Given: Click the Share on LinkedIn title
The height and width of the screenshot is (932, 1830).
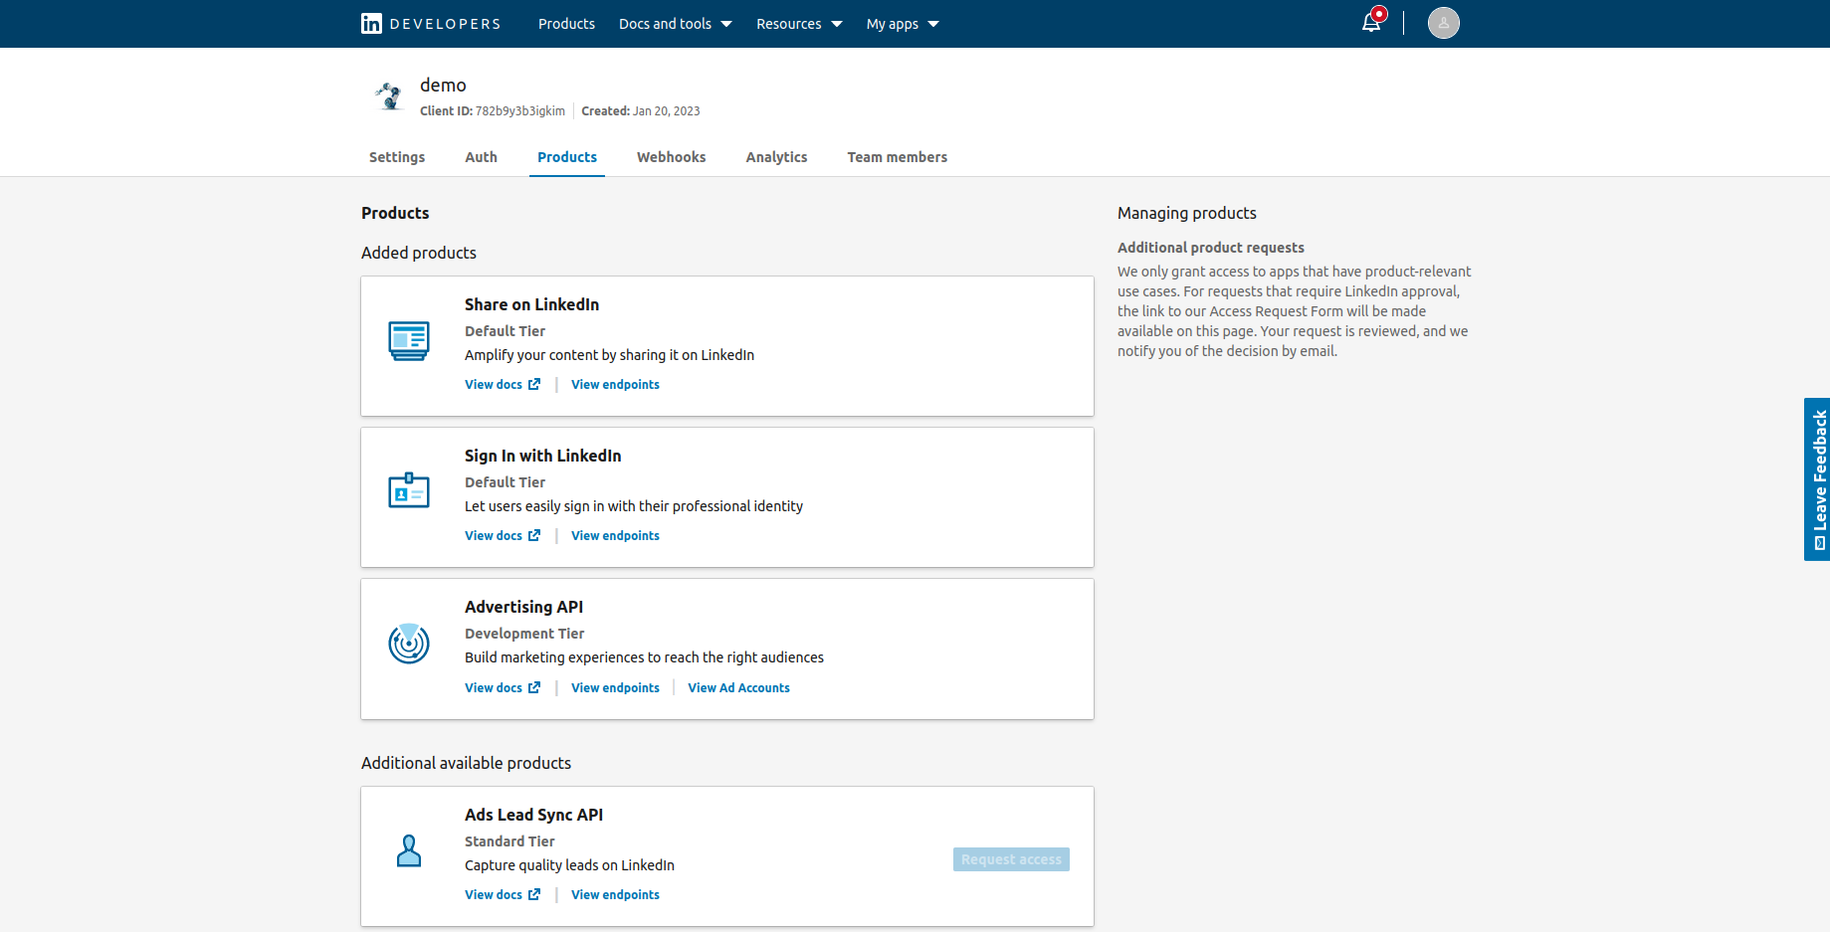Looking at the screenshot, I should coord(531,304).
